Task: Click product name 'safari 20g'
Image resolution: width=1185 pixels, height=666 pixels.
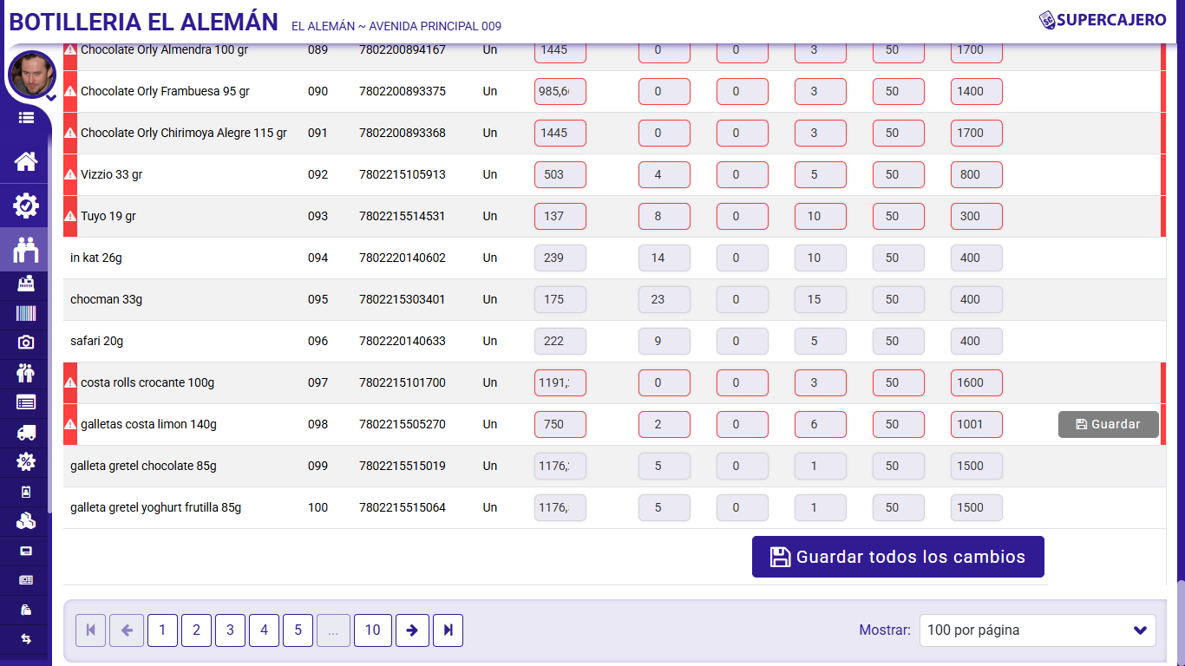Action: [x=96, y=341]
